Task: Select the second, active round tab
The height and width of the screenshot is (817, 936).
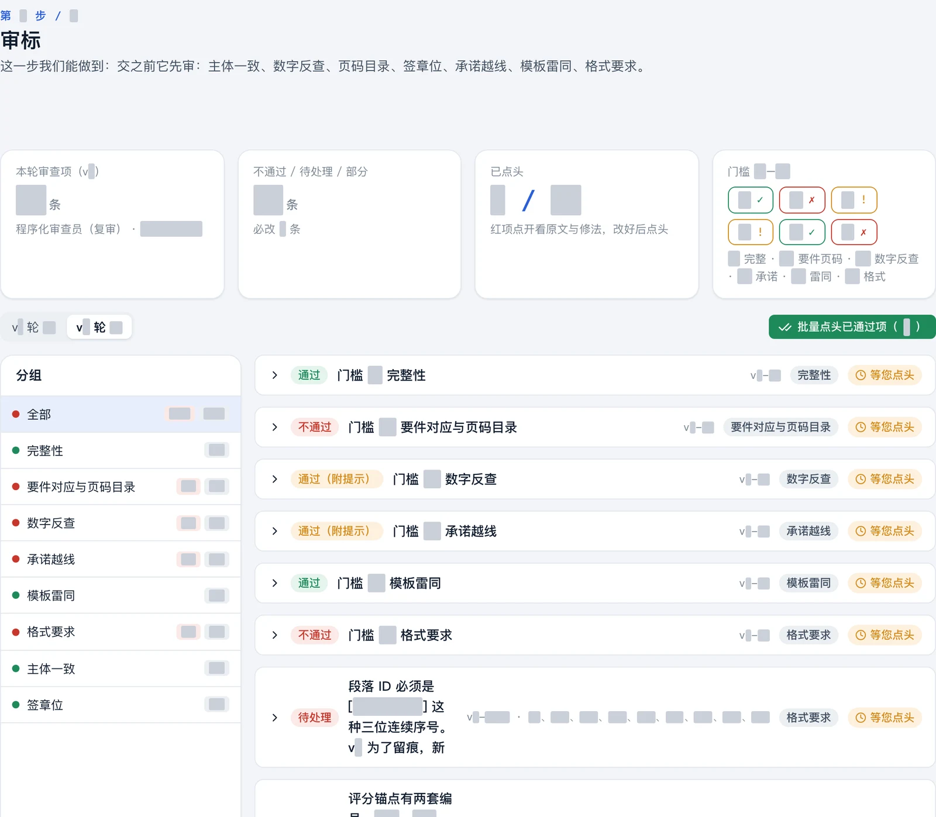Action: pos(99,328)
